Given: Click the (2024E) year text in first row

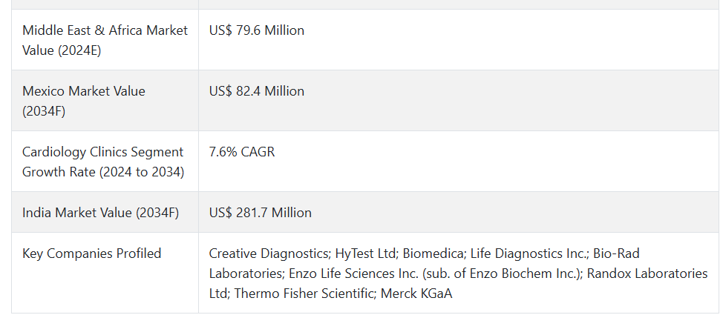Looking at the screenshot, I should 79,50.
